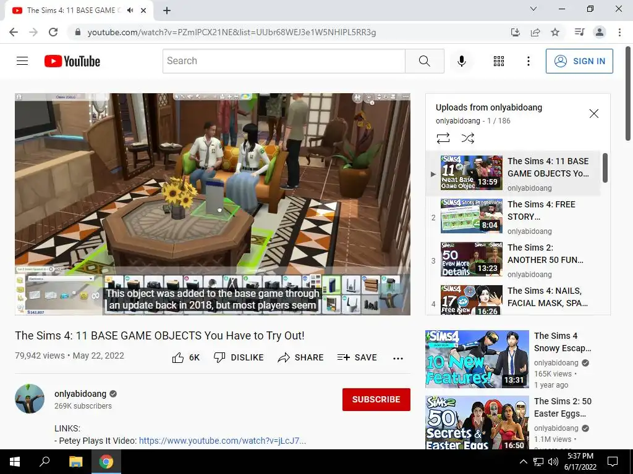The image size is (633, 474).
Task: Bookmark this tab with the star
Action: coord(555,32)
